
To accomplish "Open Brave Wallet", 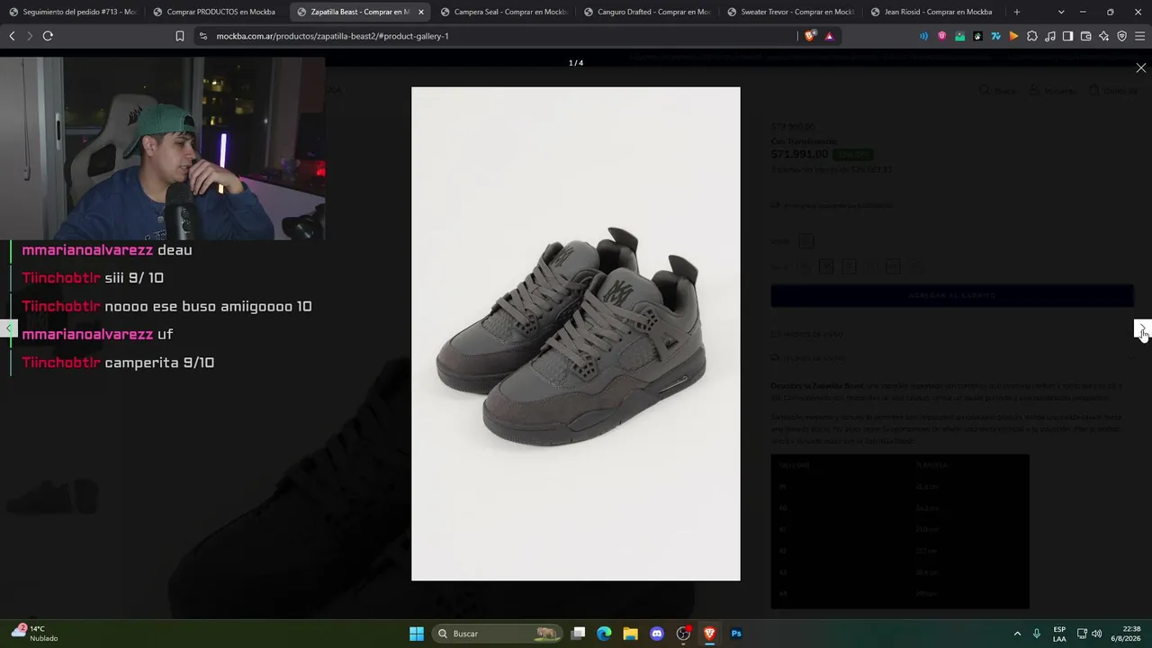I will click(1085, 36).
